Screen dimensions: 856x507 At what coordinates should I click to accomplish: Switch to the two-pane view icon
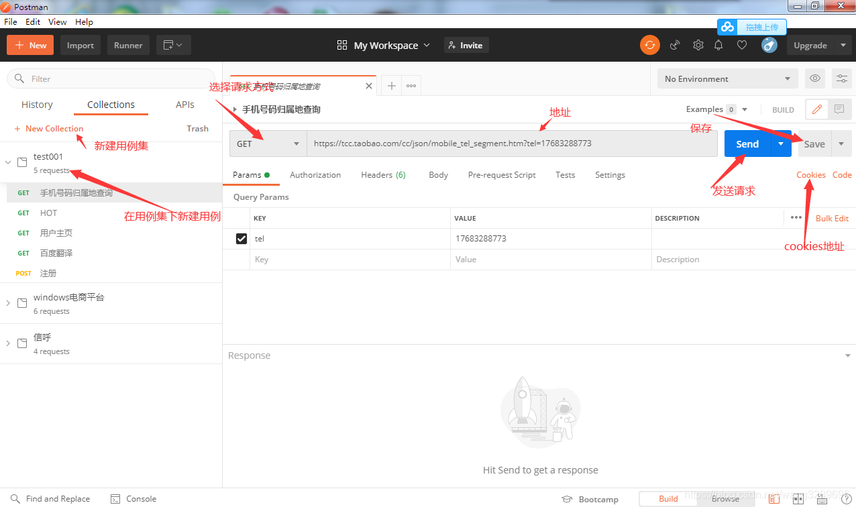pyautogui.click(x=798, y=499)
